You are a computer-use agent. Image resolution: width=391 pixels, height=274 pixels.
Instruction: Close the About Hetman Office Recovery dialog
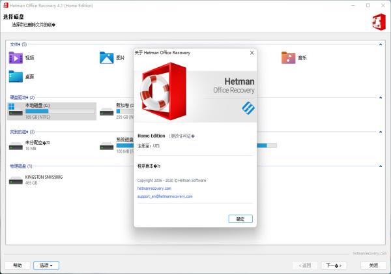coord(252,53)
